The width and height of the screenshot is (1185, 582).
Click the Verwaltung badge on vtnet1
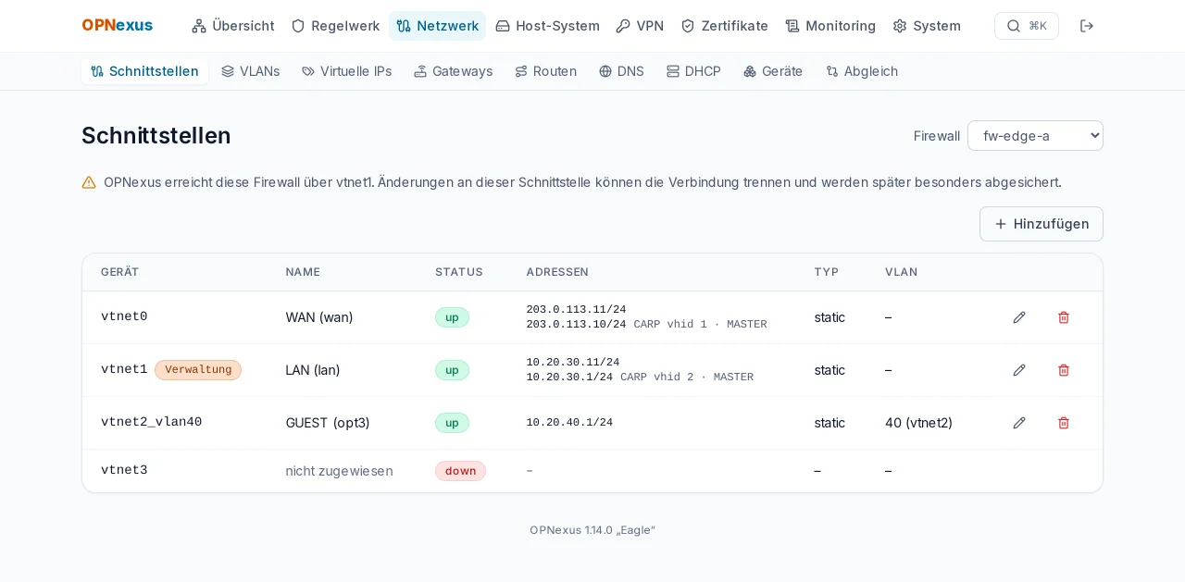(198, 370)
